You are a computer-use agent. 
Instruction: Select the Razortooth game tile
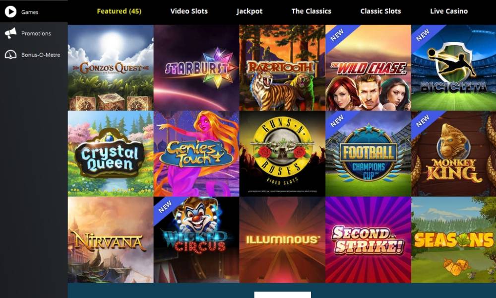click(x=282, y=68)
